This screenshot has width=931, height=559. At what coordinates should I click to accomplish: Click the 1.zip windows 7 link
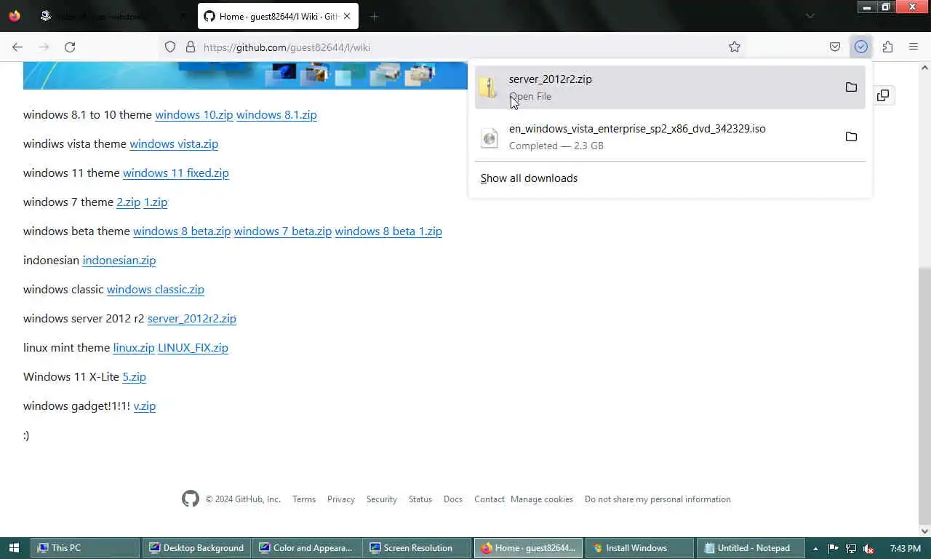(156, 202)
